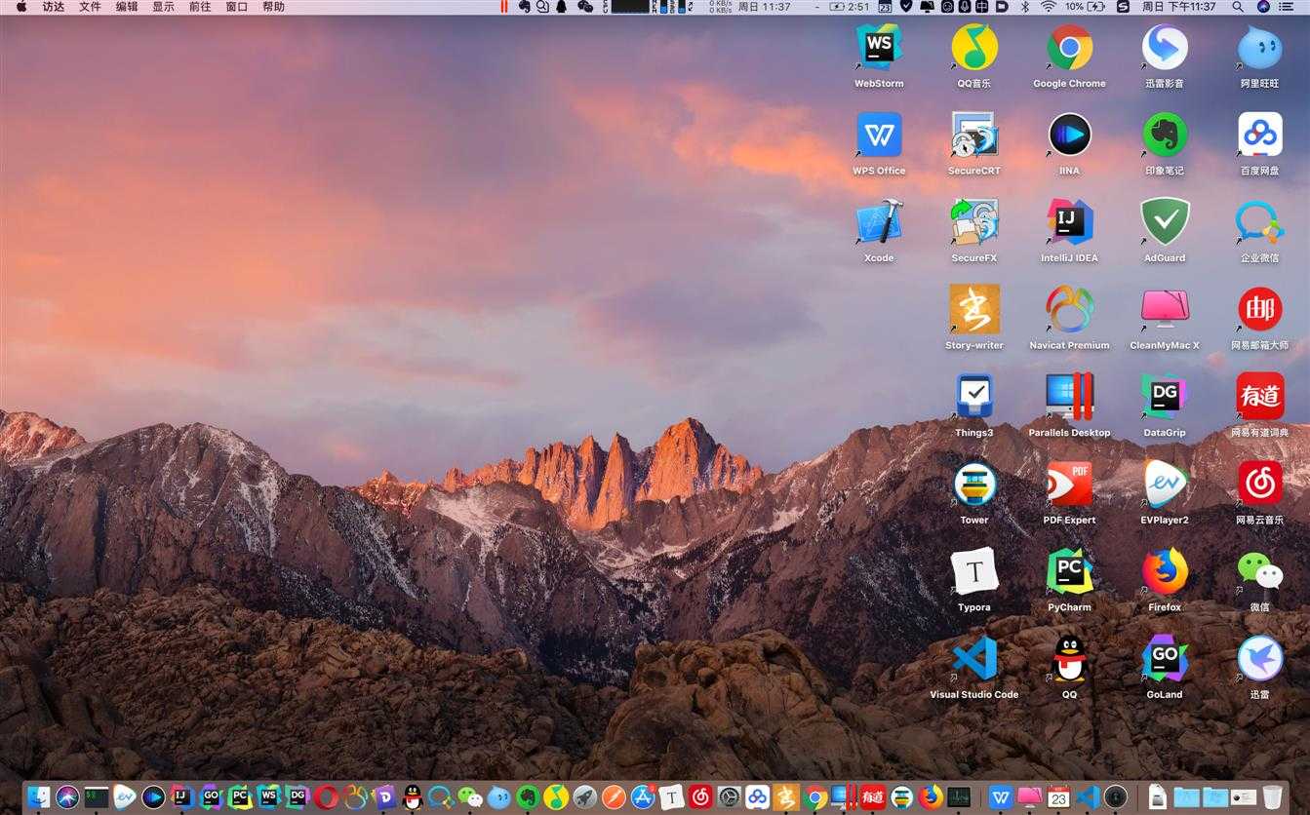
Task: Click the Bluetooth icon in menu bar
Action: pos(1025,7)
